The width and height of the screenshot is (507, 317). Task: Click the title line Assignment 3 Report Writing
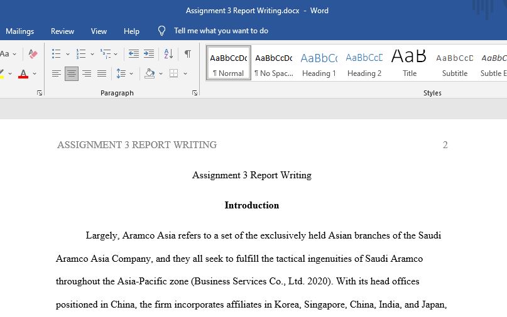click(x=252, y=175)
